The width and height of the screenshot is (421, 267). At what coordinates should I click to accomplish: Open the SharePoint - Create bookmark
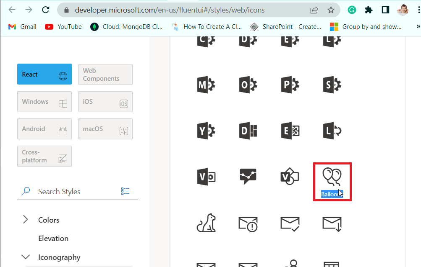(x=286, y=27)
